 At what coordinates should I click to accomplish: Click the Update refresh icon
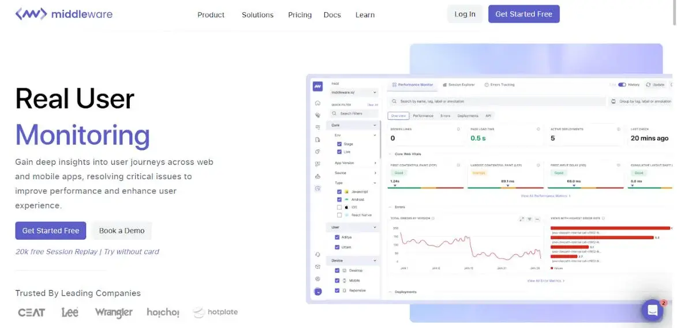[648, 85]
